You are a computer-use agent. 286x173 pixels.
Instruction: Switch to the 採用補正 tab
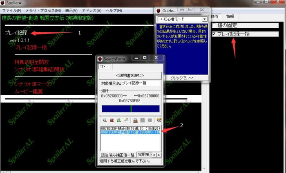(x=145, y=155)
